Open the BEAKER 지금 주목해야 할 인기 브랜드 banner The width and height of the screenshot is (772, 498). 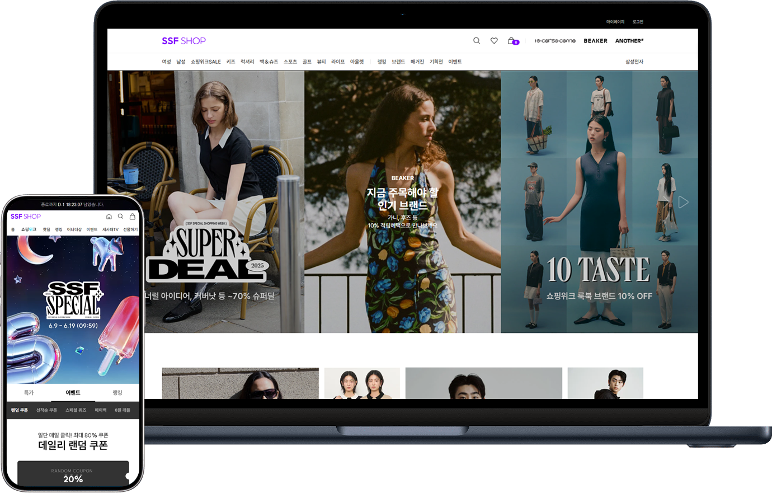click(x=403, y=201)
